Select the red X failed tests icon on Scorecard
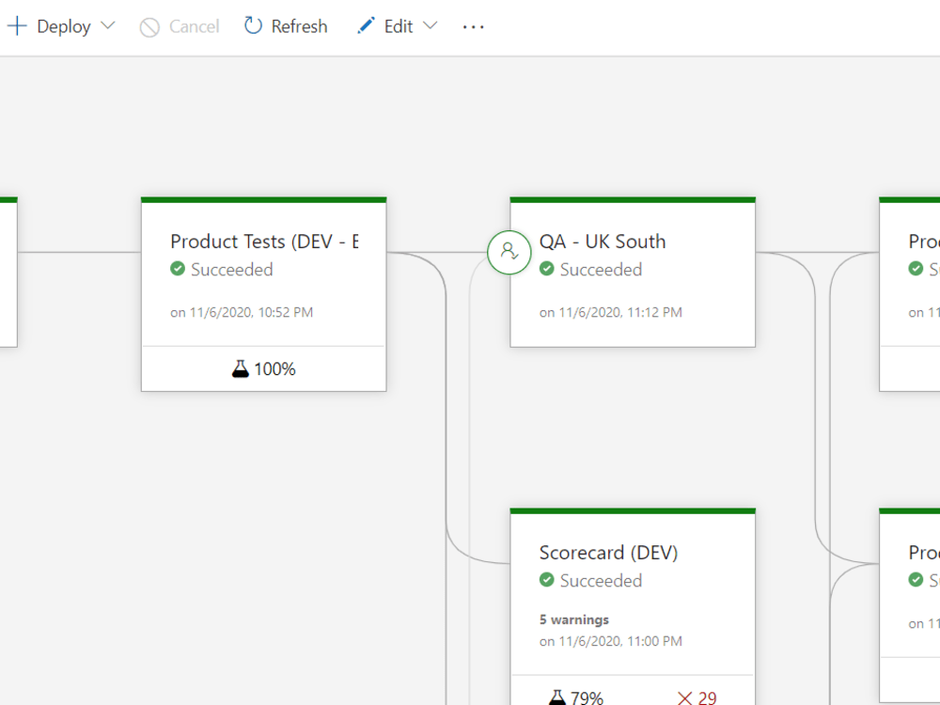Viewport: 940px width, 705px height. 683,697
